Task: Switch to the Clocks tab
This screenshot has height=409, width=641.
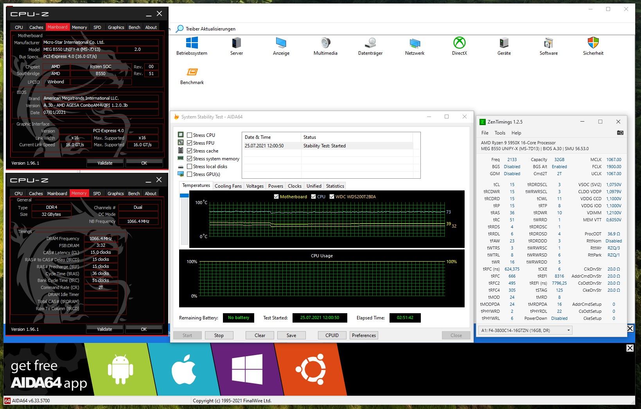Action: pos(294,186)
